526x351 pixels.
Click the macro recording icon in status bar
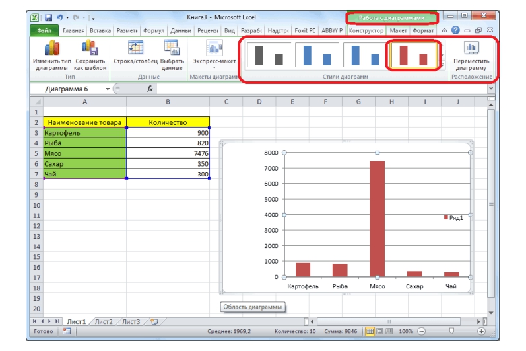(x=67, y=331)
